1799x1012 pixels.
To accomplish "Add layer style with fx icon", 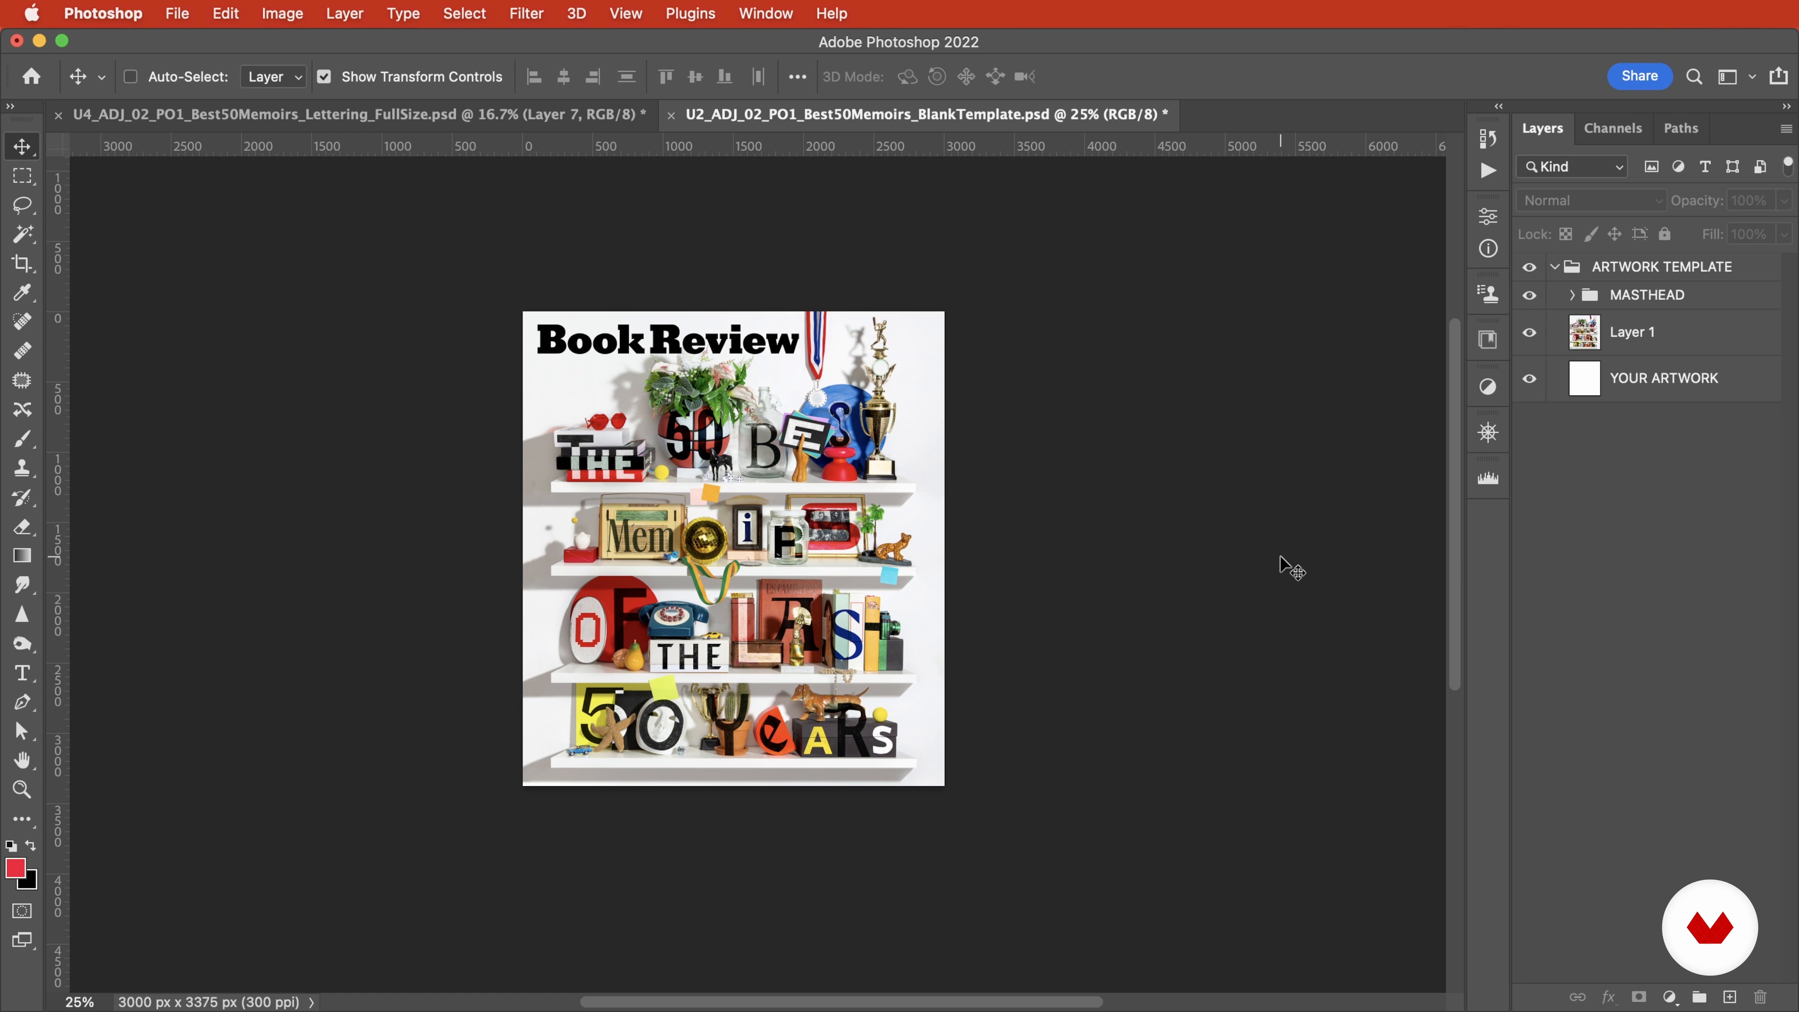I will (x=1608, y=997).
